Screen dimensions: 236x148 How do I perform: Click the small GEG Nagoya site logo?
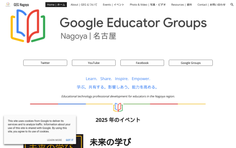[x=8, y=4]
